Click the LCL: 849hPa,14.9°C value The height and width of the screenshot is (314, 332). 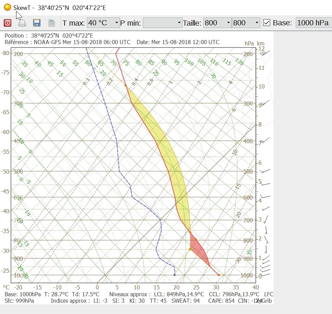179,294
